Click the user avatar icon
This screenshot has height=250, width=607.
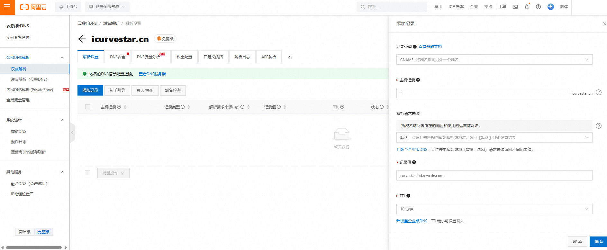point(550,7)
